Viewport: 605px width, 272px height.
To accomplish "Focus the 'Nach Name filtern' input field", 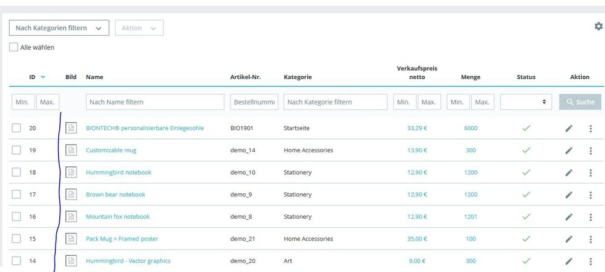I will (155, 102).
